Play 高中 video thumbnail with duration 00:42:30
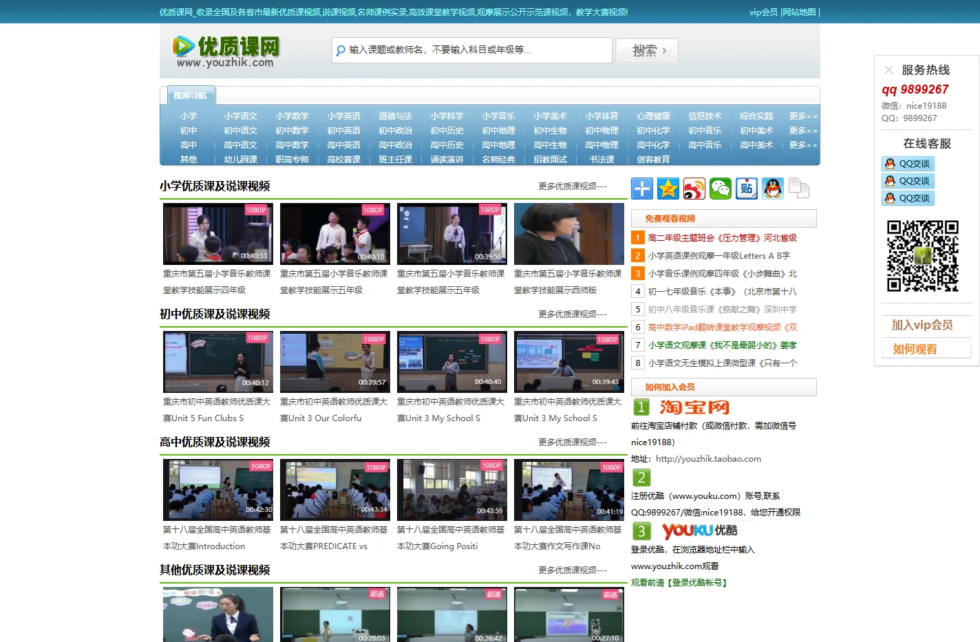 click(x=218, y=490)
